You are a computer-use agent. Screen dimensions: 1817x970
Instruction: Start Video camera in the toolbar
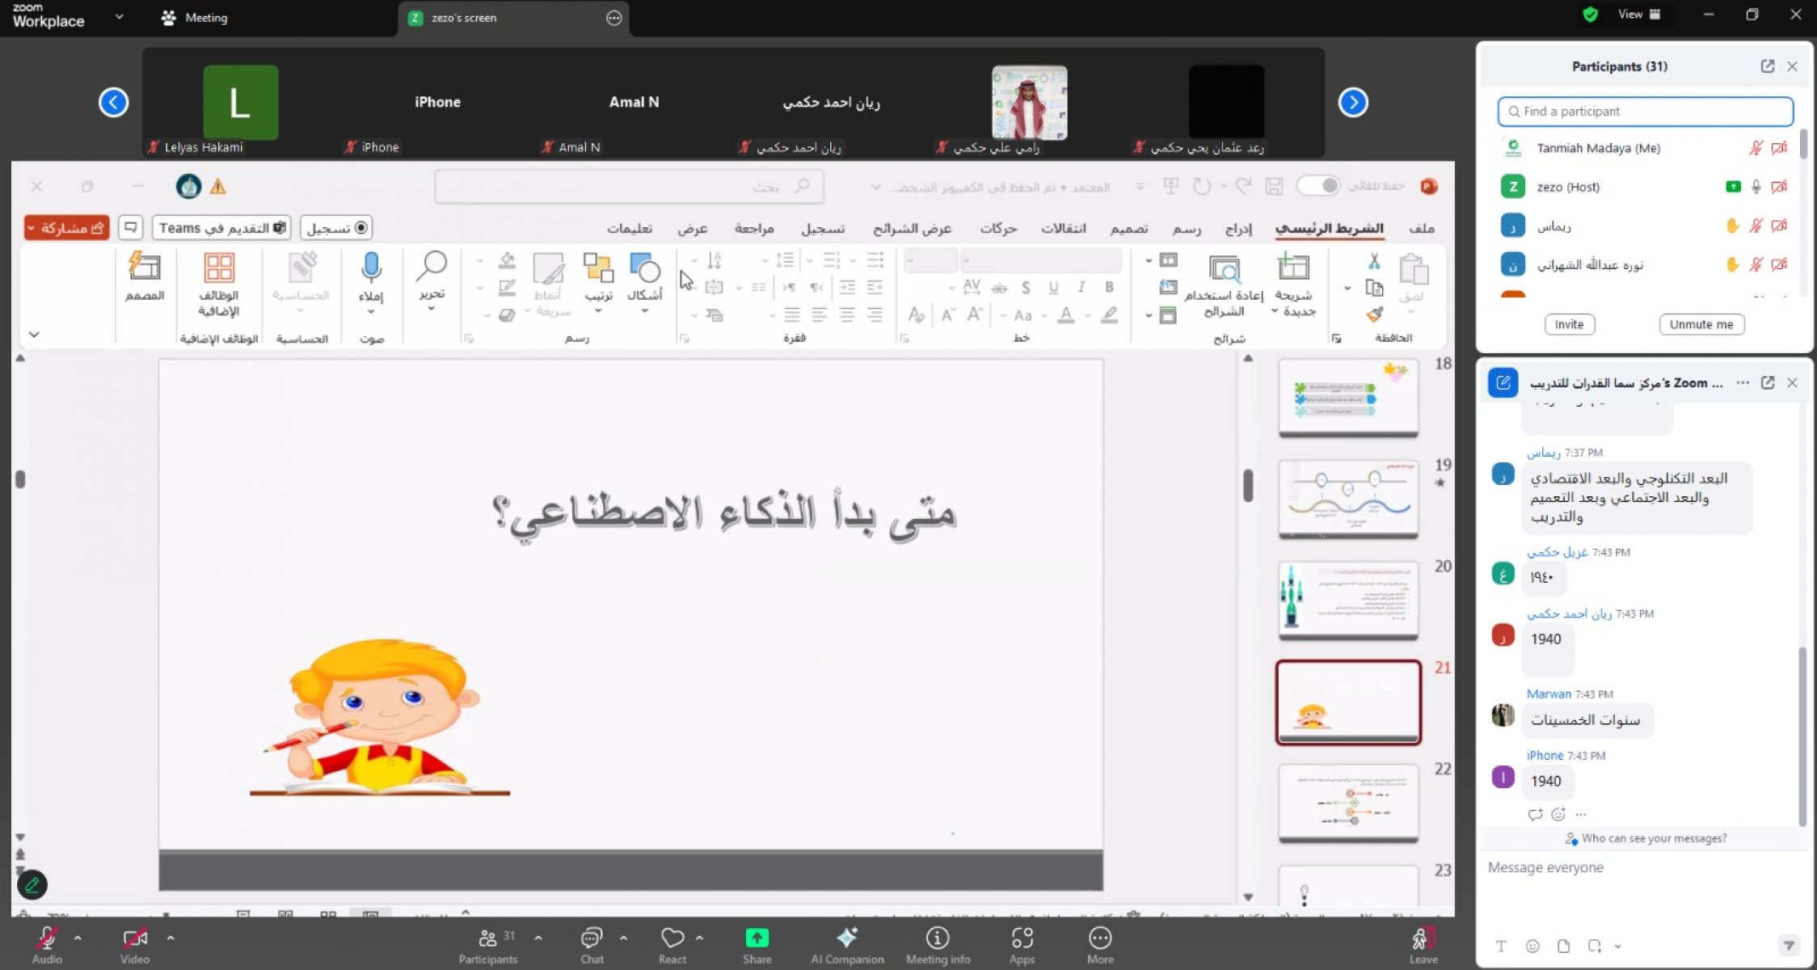[x=134, y=938]
